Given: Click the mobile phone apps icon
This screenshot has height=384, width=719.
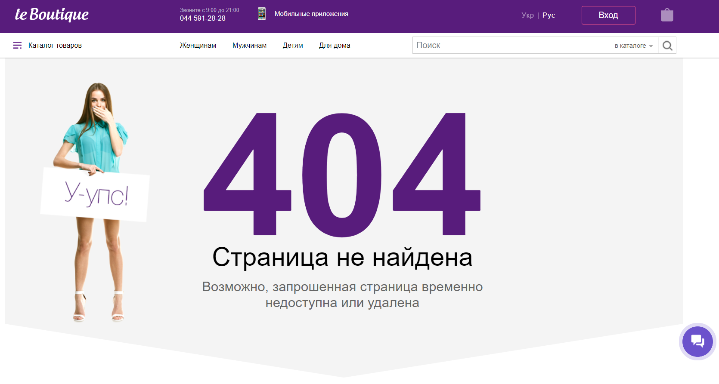Looking at the screenshot, I should click(x=261, y=14).
